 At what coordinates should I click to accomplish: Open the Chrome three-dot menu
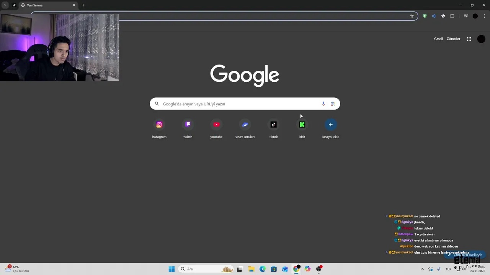484,16
